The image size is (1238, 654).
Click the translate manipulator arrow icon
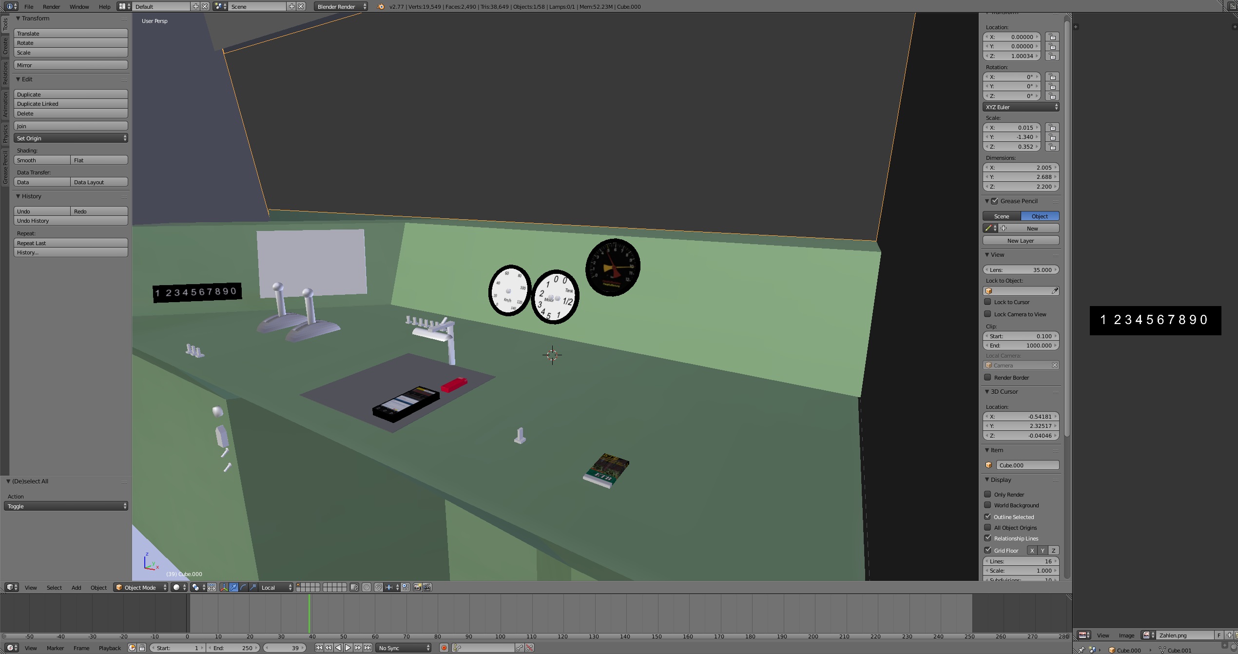click(234, 587)
